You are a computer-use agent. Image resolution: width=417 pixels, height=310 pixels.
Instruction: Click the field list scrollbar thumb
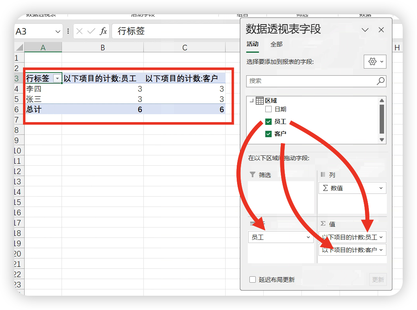click(x=382, y=119)
